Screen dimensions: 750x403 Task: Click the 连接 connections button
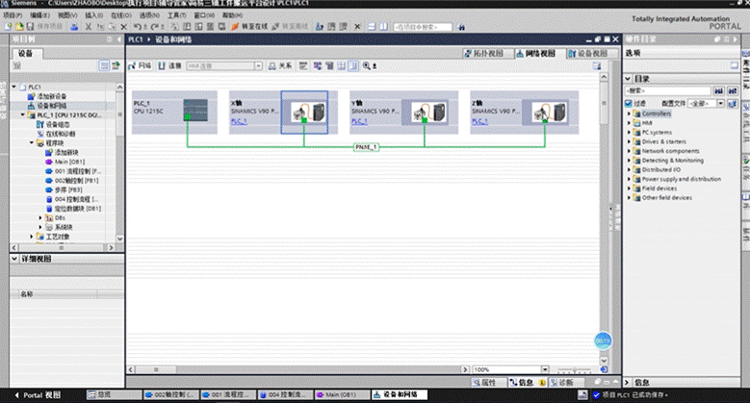pyautogui.click(x=169, y=66)
